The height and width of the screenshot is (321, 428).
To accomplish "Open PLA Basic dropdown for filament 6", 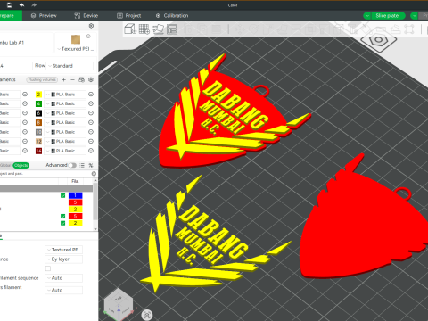I will pos(65,113).
